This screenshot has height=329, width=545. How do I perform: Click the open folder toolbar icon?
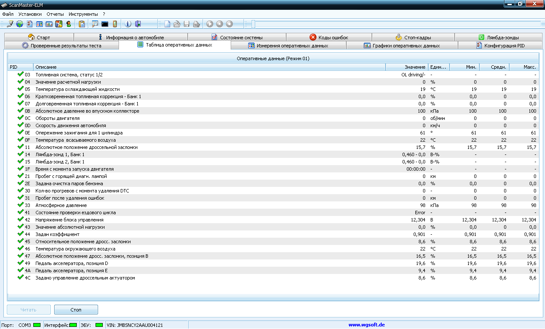[177, 24]
